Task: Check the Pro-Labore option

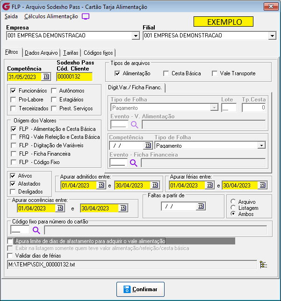Action: click(x=13, y=100)
